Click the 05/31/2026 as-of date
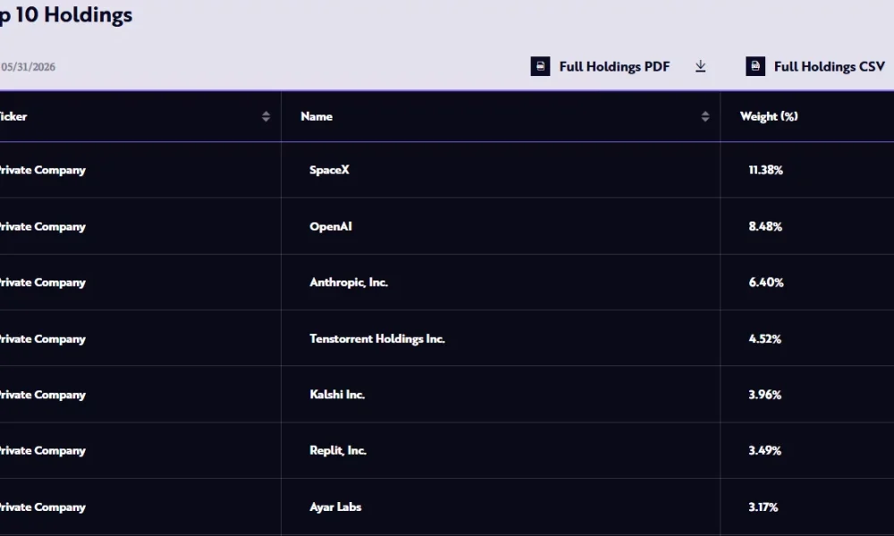Screen dimensions: 894x536 [28, 67]
